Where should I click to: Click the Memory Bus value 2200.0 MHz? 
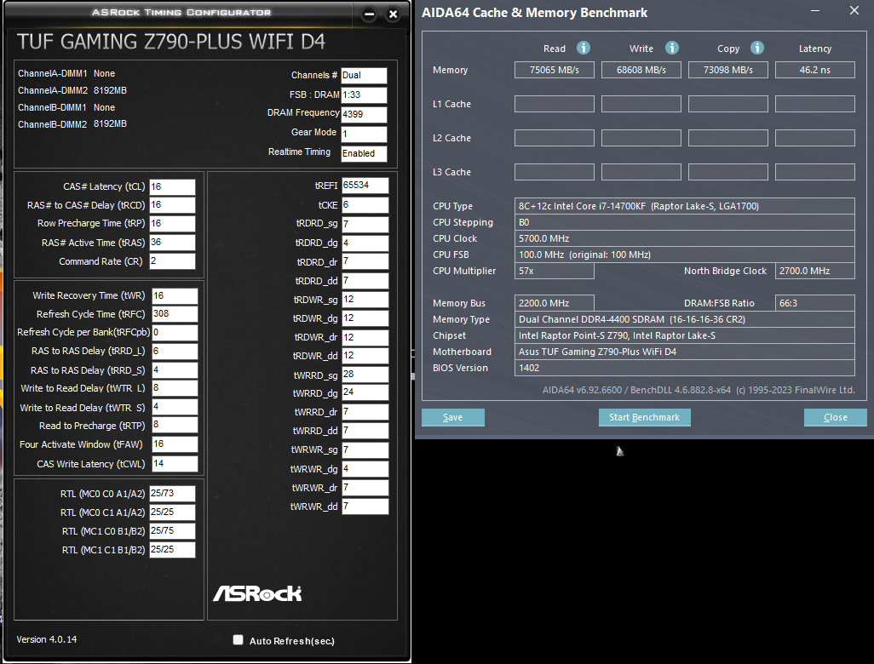point(554,303)
